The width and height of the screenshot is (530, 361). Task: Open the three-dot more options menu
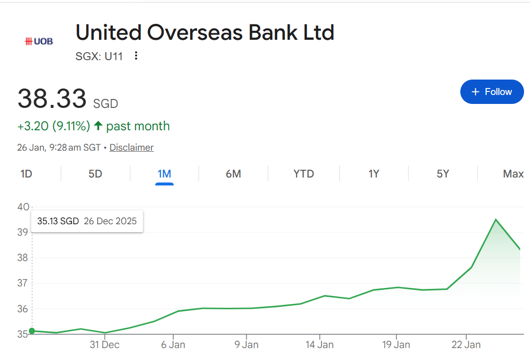pos(136,56)
